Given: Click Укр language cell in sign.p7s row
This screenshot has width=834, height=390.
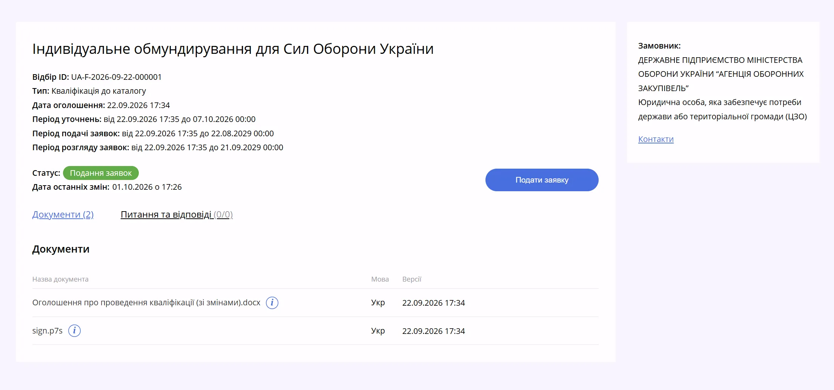Looking at the screenshot, I should (378, 331).
